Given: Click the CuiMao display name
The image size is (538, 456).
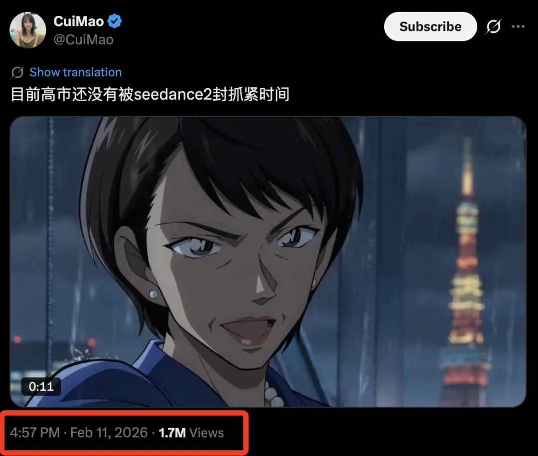Looking at the screenshot, I should tap(79, 21).
